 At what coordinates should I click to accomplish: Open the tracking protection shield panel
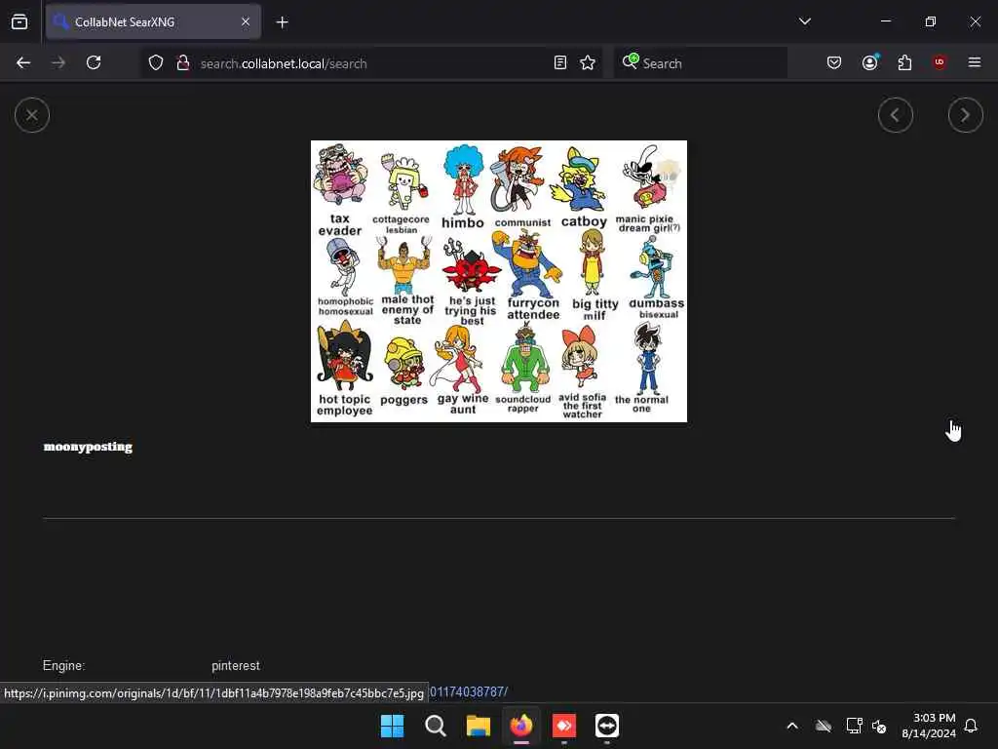pyautogui.click(x=156, y=63)
